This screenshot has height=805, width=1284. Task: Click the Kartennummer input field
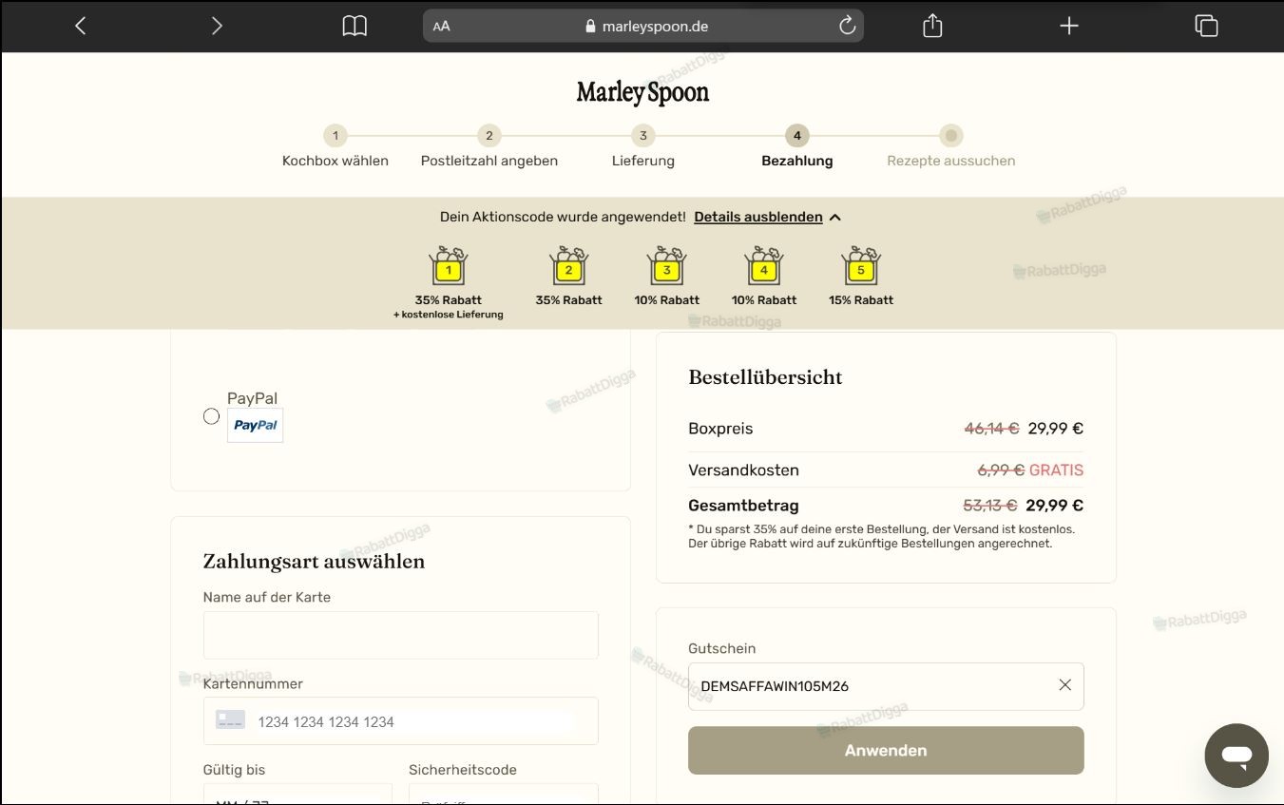(401, 721)
